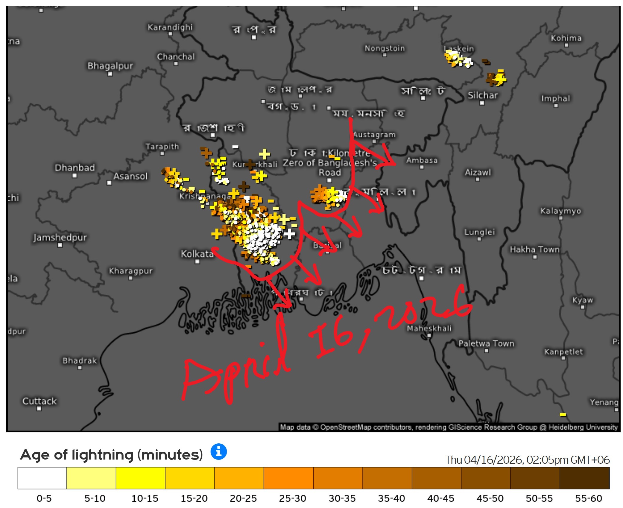623x508 pixels.
Task: Click the Heidelberg University attribution text
Action: [583, 427]
